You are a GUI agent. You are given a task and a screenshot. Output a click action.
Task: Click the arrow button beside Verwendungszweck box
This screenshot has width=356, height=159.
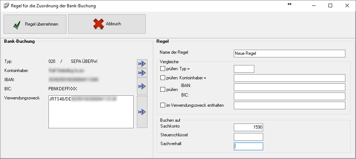click(x=142, y=112)
